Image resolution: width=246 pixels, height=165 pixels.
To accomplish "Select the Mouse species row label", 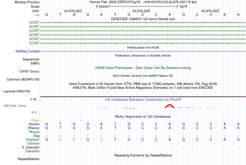I will (x=34, y=132).
